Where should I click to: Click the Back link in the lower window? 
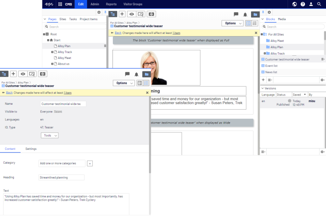9,93
